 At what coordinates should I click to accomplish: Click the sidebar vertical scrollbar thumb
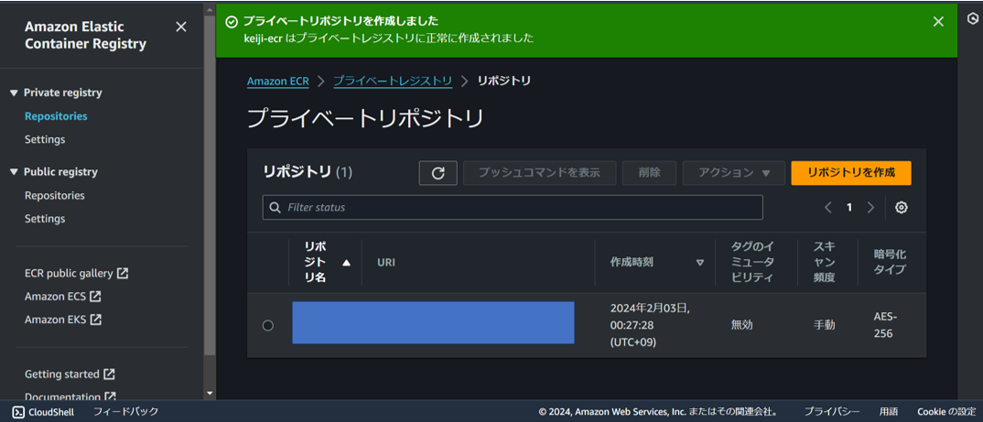(210, 185)
